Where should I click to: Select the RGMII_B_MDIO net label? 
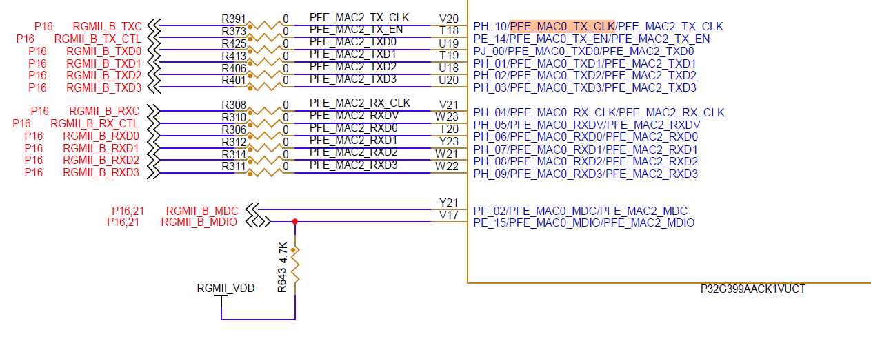tap(199, 222)
